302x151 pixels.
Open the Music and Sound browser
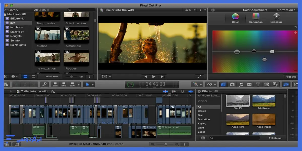click(241, 85)
